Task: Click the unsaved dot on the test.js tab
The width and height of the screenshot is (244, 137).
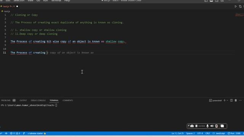Action: [x=17, y=6]
